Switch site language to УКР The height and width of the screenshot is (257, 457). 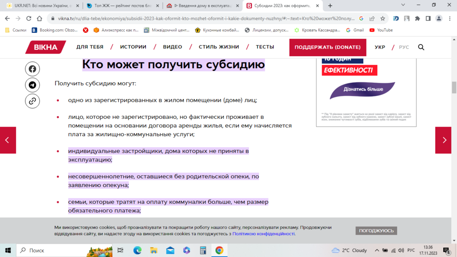pos(380,47)
